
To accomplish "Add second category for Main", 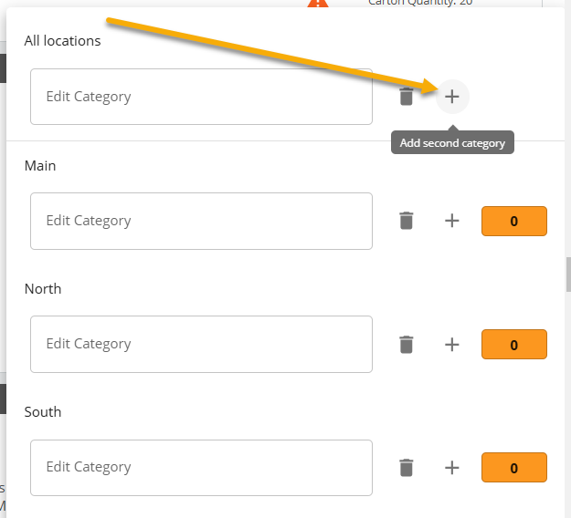I will click(x=452, y=221).
